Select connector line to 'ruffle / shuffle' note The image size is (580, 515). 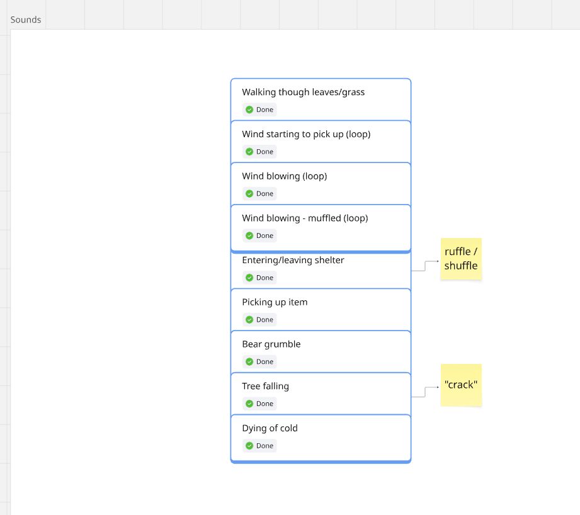point(425,266)
